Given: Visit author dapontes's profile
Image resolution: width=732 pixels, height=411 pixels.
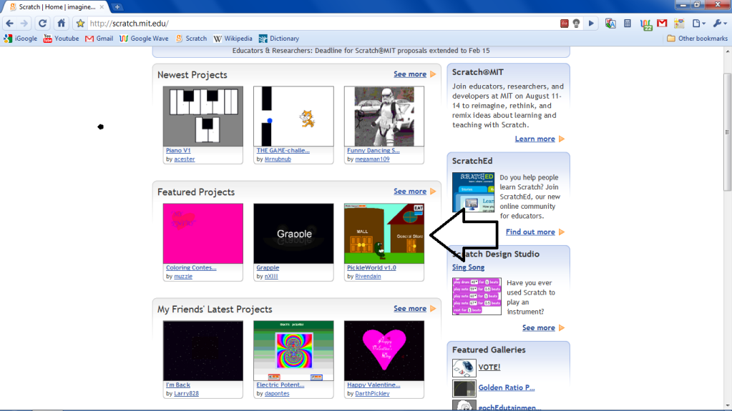Looking at the screenshot, I should (277, 393).
